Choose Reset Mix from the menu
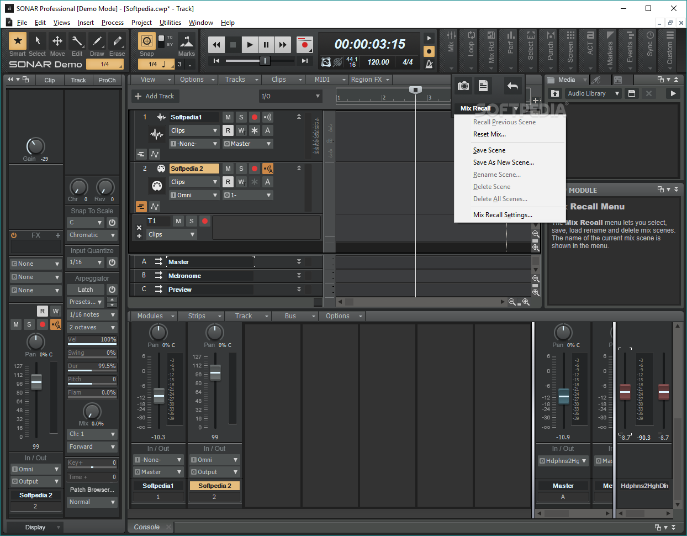This screenshot has width=687, height=536. [x=489, y=134]
